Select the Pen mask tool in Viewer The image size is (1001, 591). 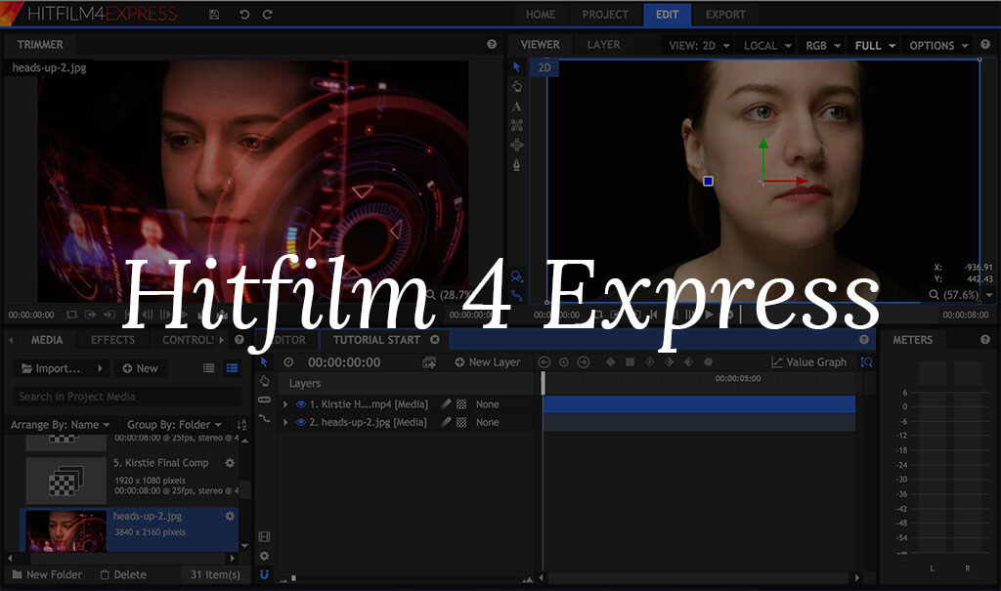[516, 165]
